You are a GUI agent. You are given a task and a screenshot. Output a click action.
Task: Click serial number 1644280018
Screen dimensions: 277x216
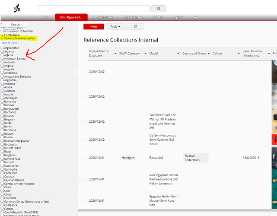tap(251, 158)
